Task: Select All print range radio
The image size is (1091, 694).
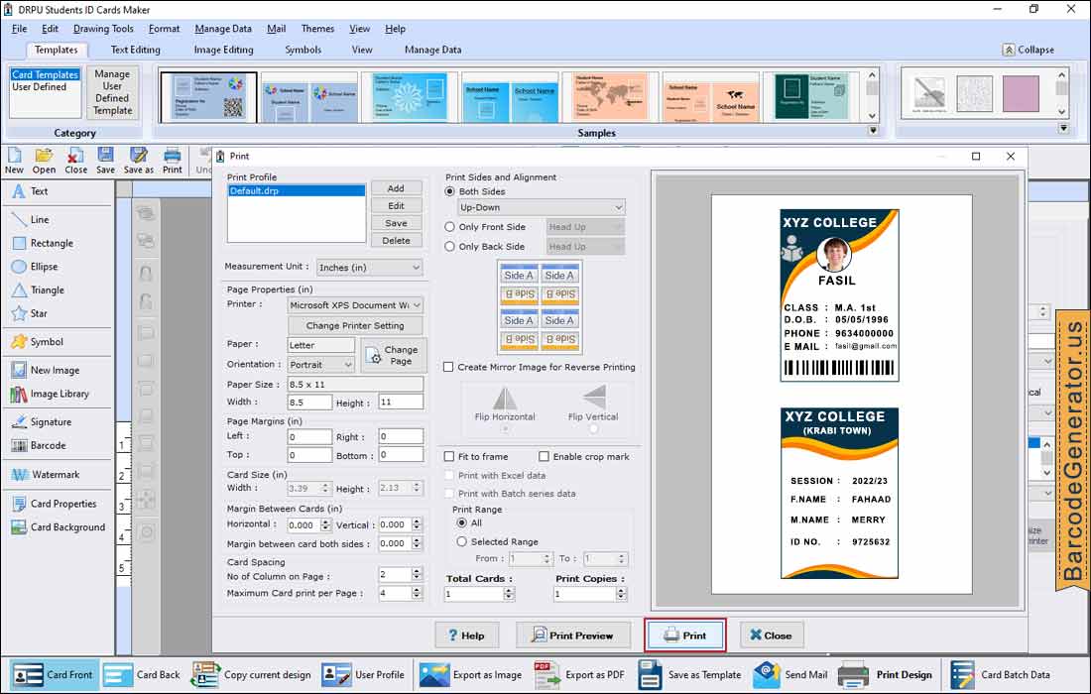Action: (461, 522)
